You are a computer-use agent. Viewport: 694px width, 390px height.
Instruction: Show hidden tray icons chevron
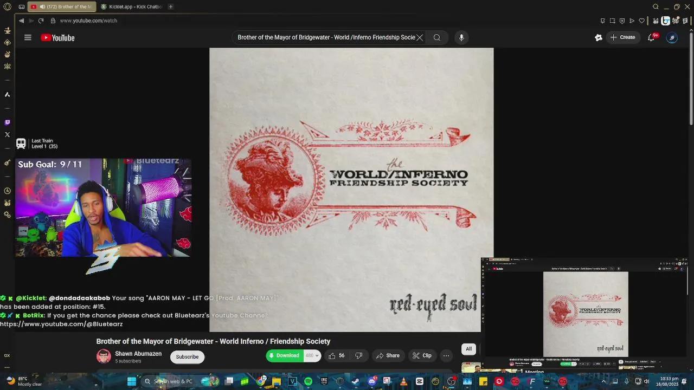tap(603, 381)
